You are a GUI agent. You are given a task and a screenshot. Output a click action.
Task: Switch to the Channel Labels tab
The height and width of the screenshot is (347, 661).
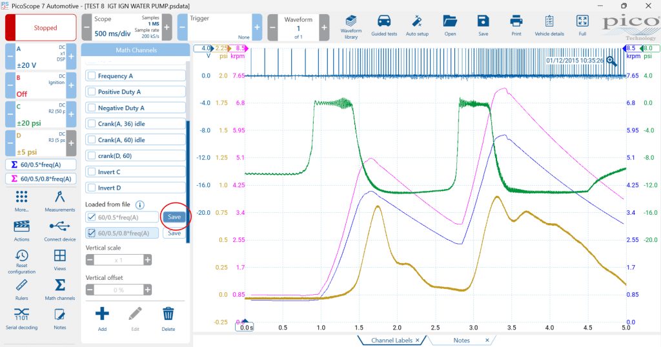(x=392, y=341)
